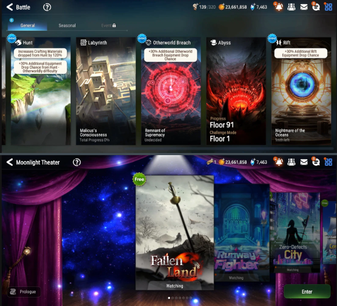Click Hunt crafting materials 120% bonus label
Screen dimensions: 337x306
pyautogui.click(x=40, y=53)
